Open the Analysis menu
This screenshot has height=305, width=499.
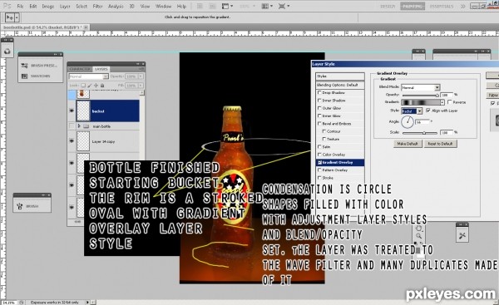pos(116,6)
